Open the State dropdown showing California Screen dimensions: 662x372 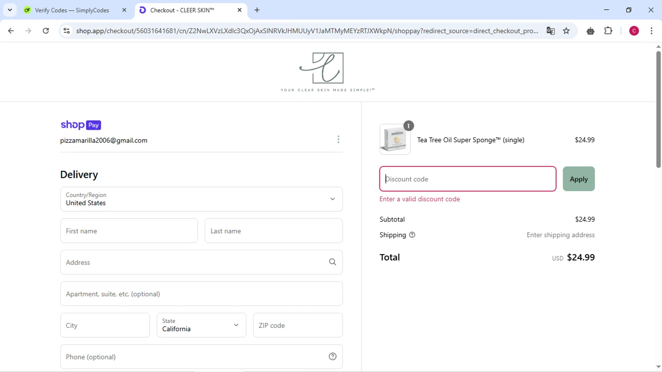(201, 325)
